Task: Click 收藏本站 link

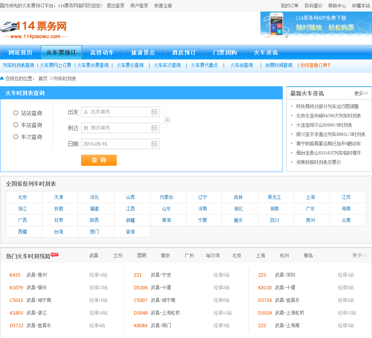Action: click(361, 6)
